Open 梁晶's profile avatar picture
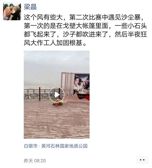This screenshot has height=168, width=152. (12, 11)
